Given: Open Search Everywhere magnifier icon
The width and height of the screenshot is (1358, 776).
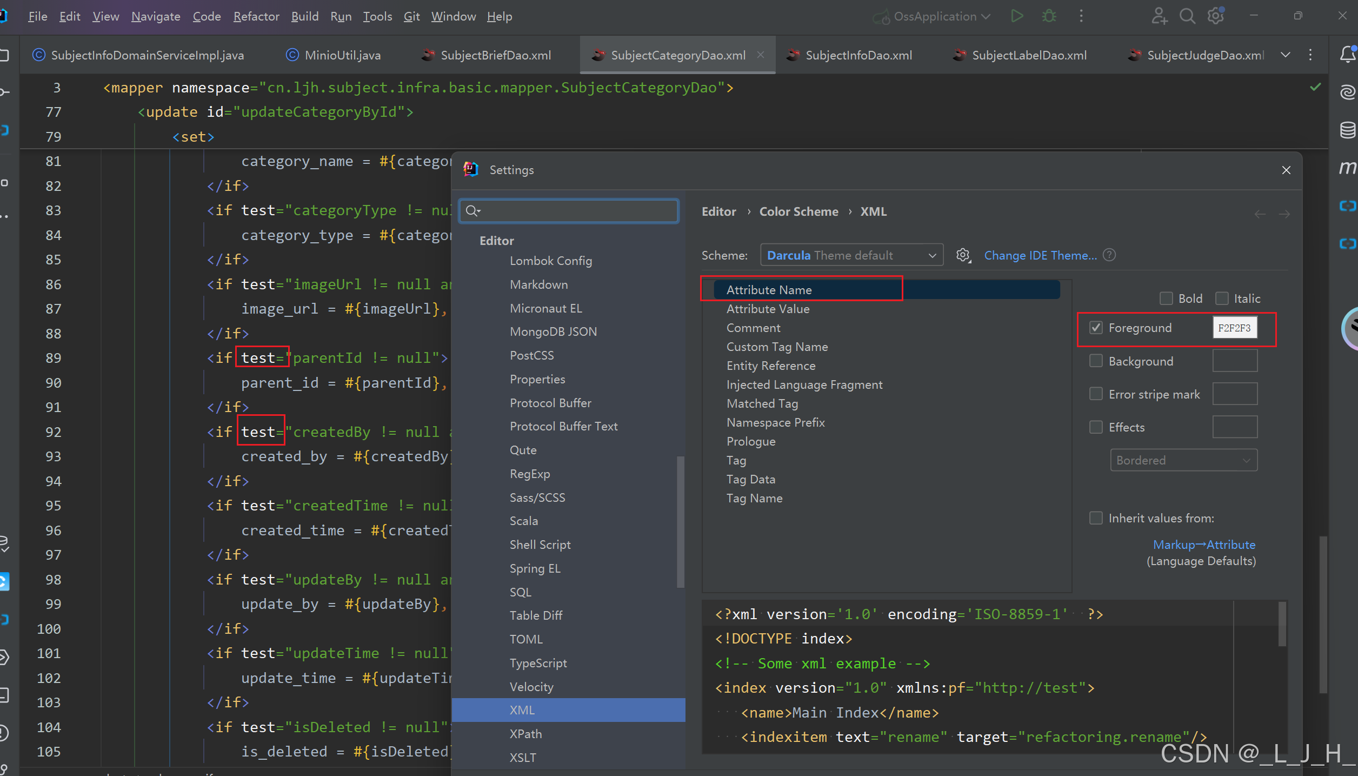Looking at the screenshot, I should (x=1187, y=16).
